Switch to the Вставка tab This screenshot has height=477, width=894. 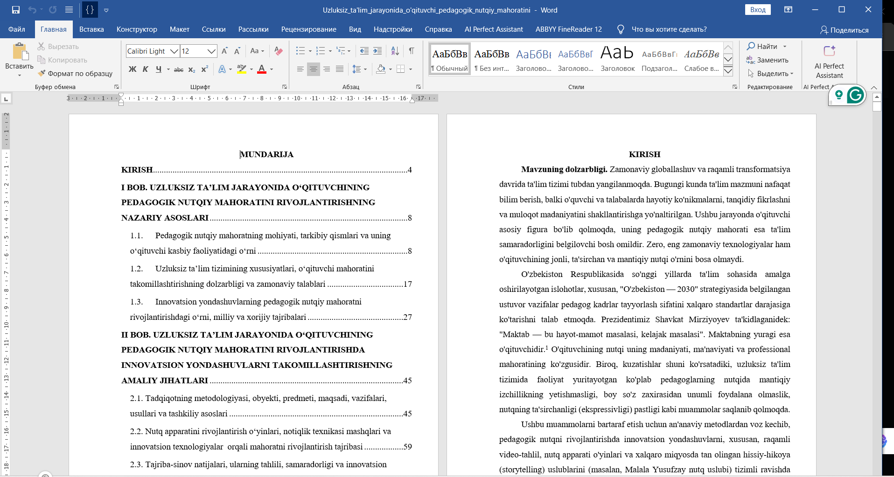91,29
